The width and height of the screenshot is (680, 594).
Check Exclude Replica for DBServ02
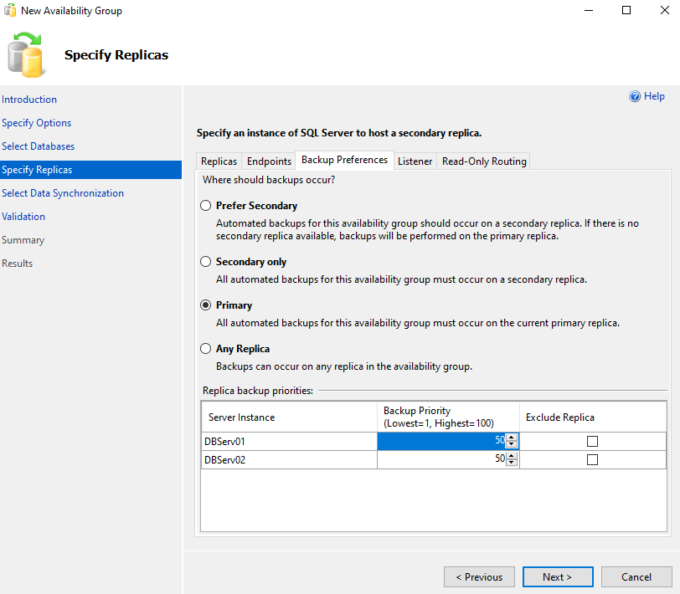point(592,459)
